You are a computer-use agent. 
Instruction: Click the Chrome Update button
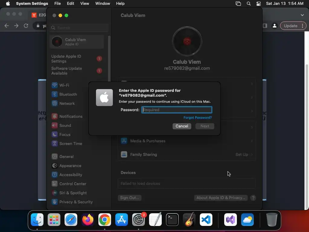[x=291, y=26]
